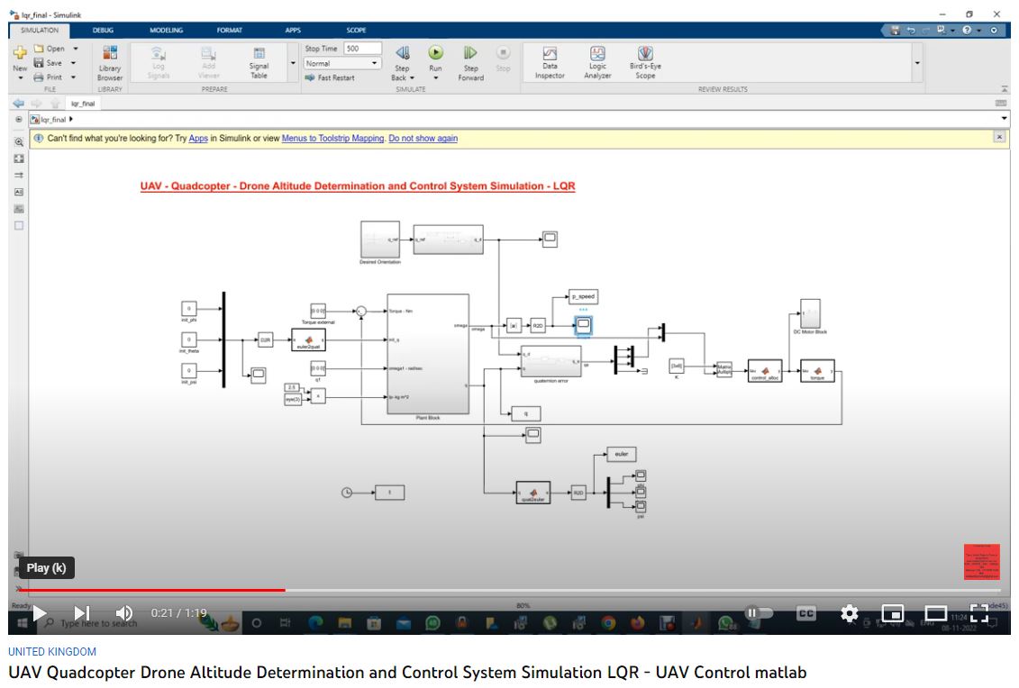The width and height of the screenshot is (1019, 688).
Task: Switch to the Modeling tab
Action: [166, 30]
